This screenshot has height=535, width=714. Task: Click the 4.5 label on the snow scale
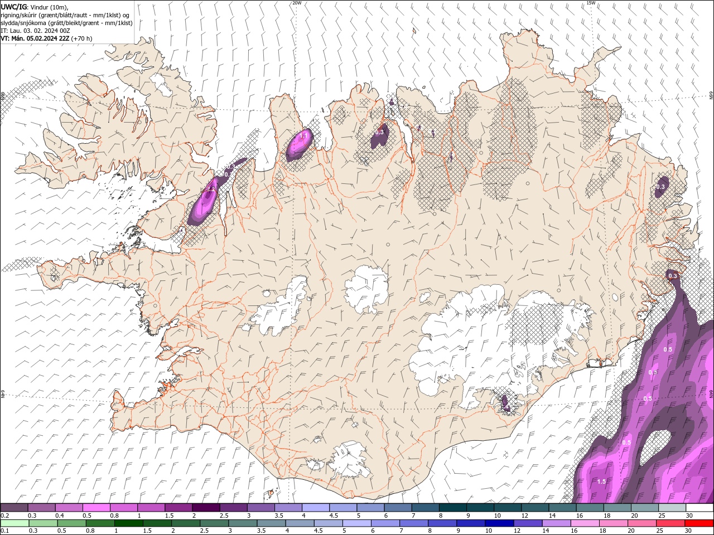[x=334, y=515]
